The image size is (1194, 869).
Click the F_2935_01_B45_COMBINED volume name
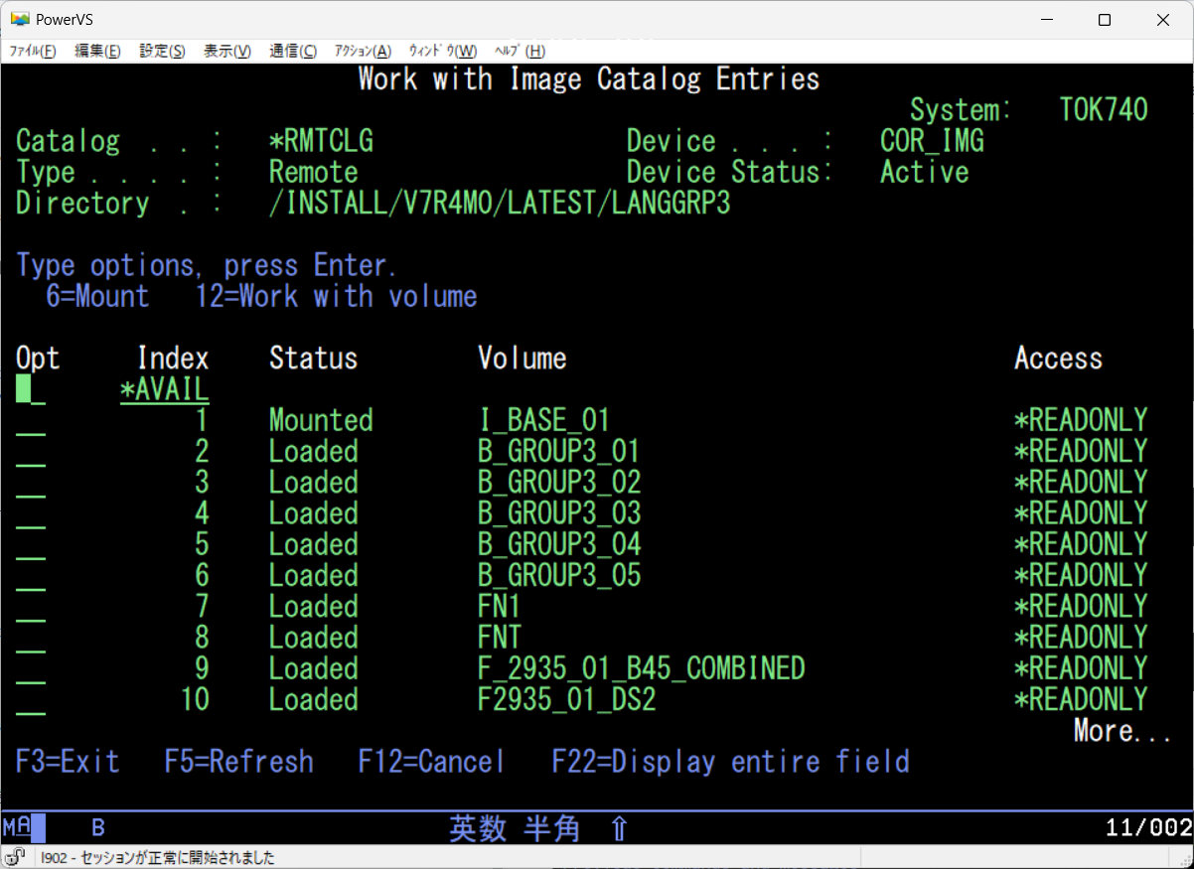(x=642, y=669)
